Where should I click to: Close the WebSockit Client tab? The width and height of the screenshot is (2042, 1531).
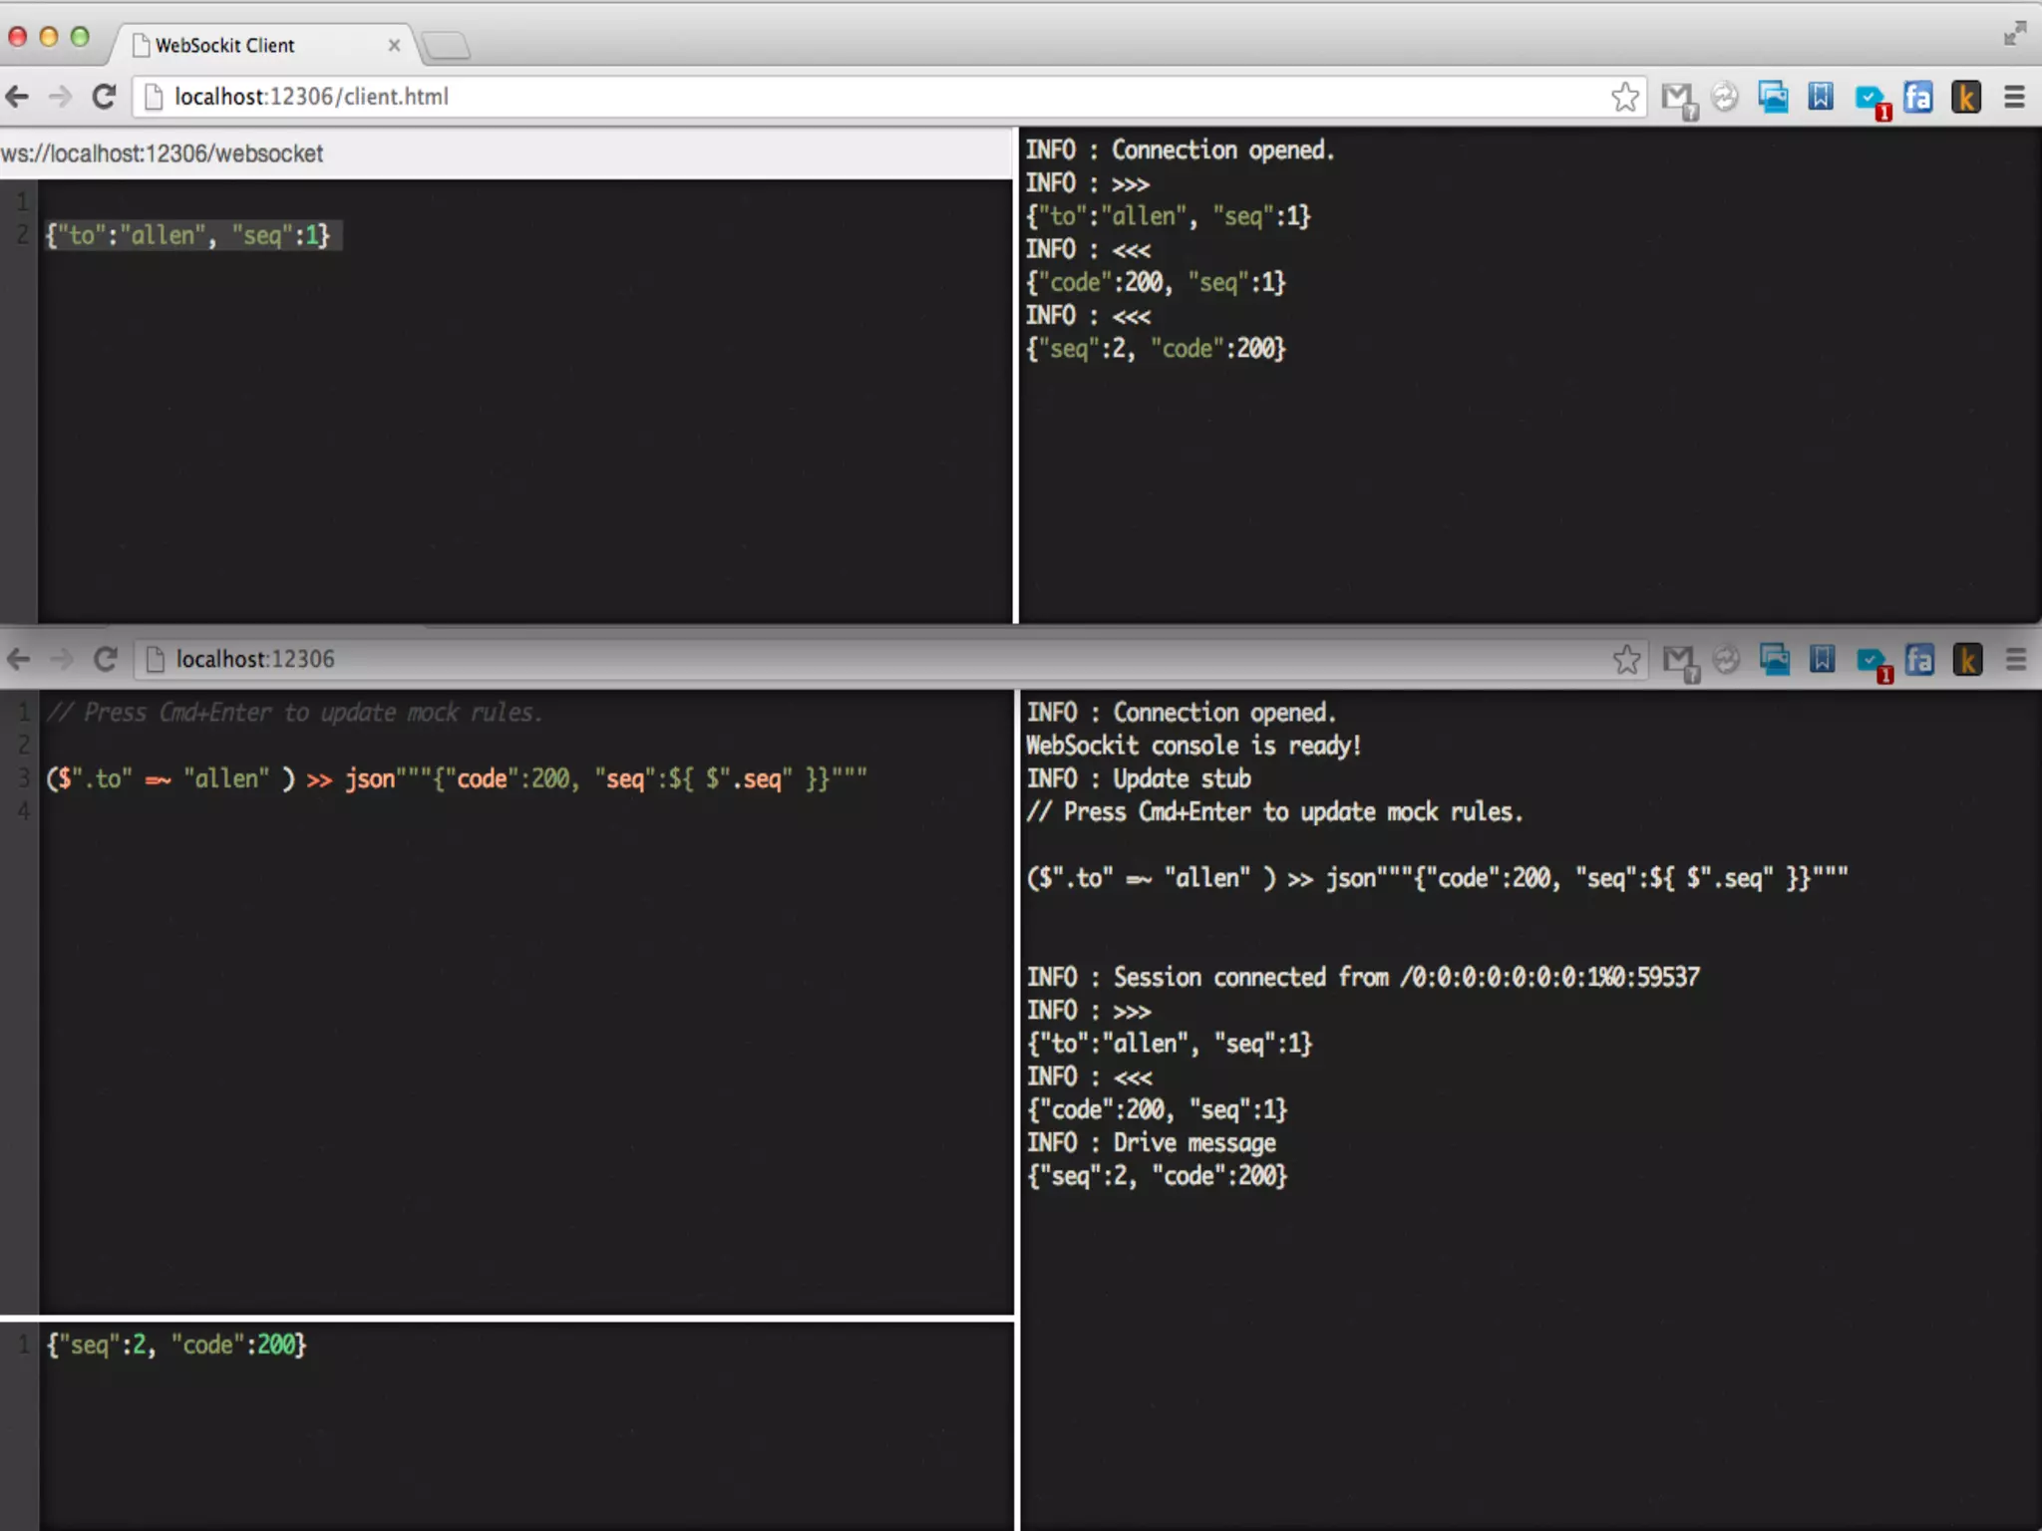pyautogui.click(x=394, y=45)
